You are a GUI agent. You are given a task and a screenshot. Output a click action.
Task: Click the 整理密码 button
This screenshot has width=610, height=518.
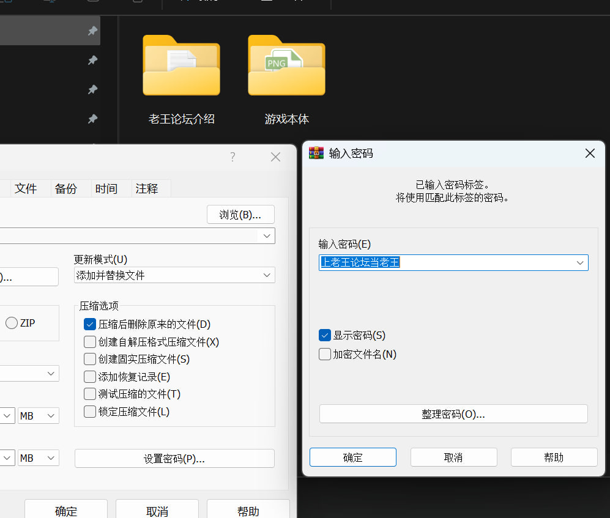pyautogui.click(x=453, y=414)
